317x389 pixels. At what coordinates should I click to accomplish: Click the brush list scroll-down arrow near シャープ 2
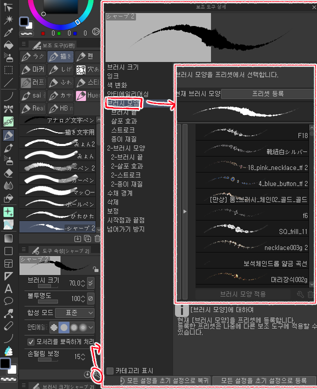[x=98, y=229]
